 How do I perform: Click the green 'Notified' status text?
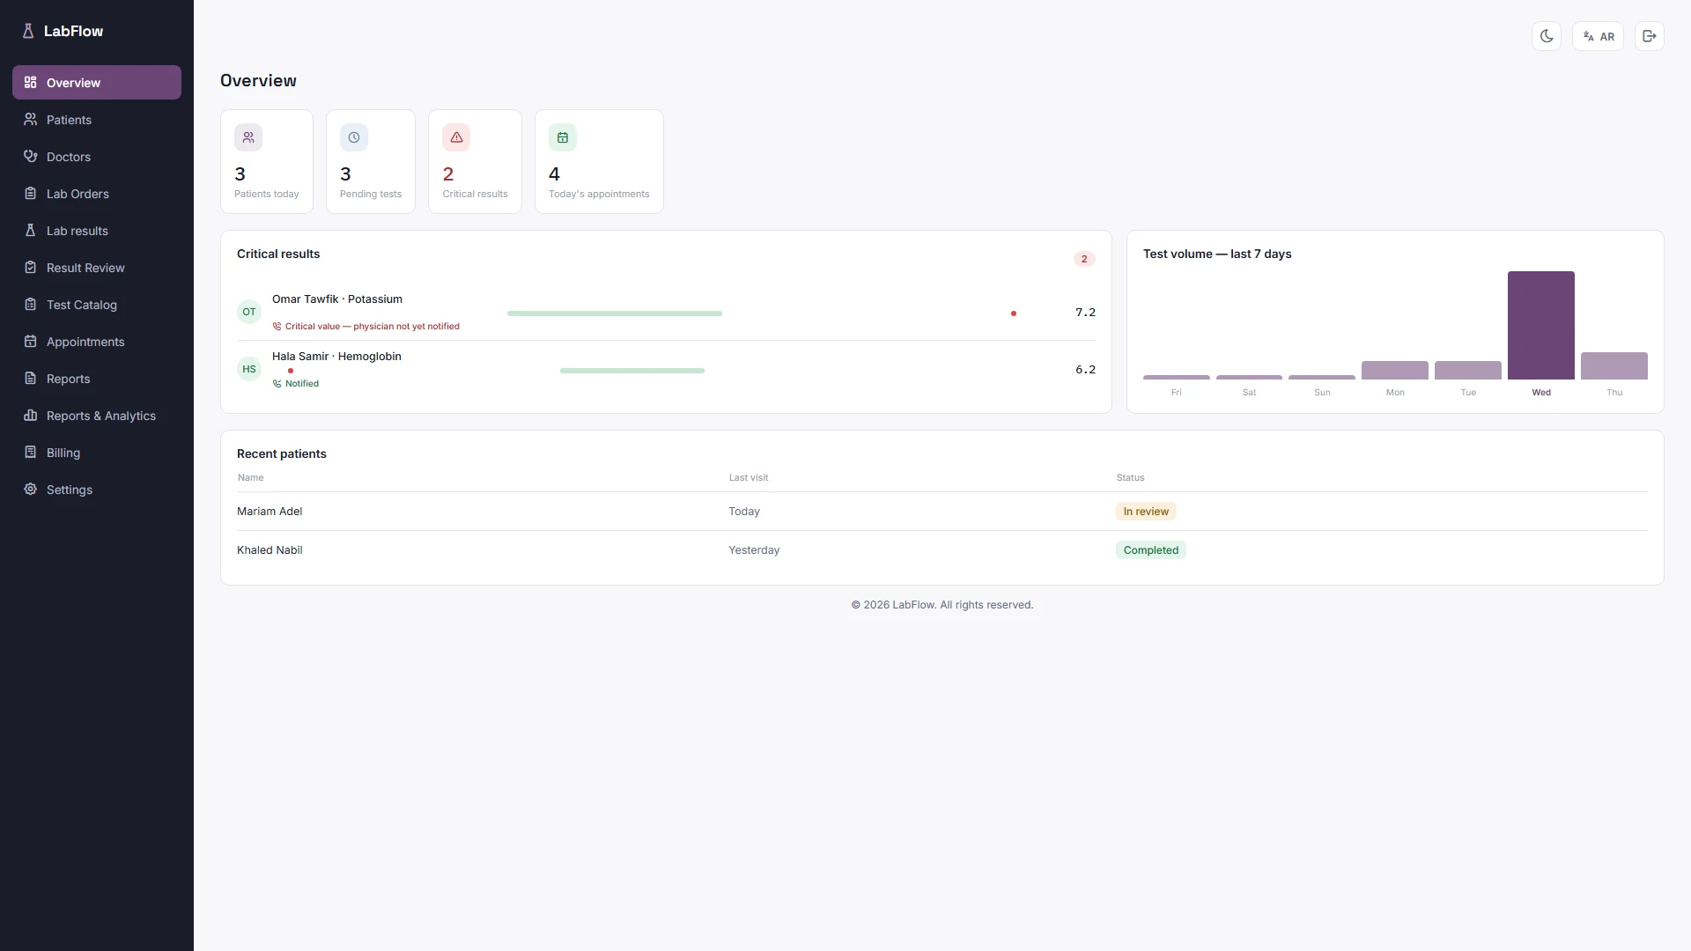point(302,384)
